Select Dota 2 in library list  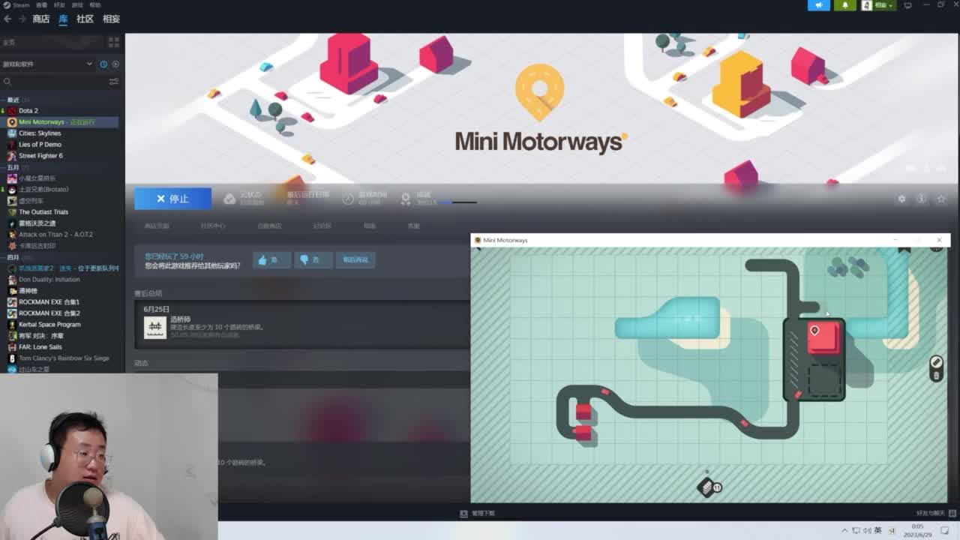click(x=28, y=111)
